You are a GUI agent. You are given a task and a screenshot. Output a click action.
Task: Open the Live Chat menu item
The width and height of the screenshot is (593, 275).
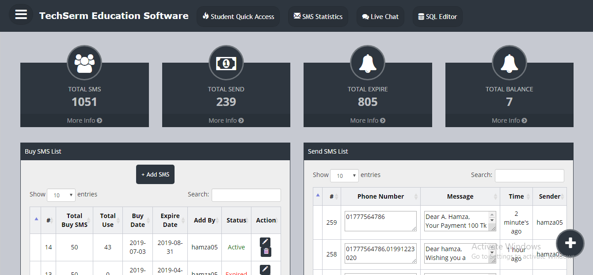click(x=380, y=16)
